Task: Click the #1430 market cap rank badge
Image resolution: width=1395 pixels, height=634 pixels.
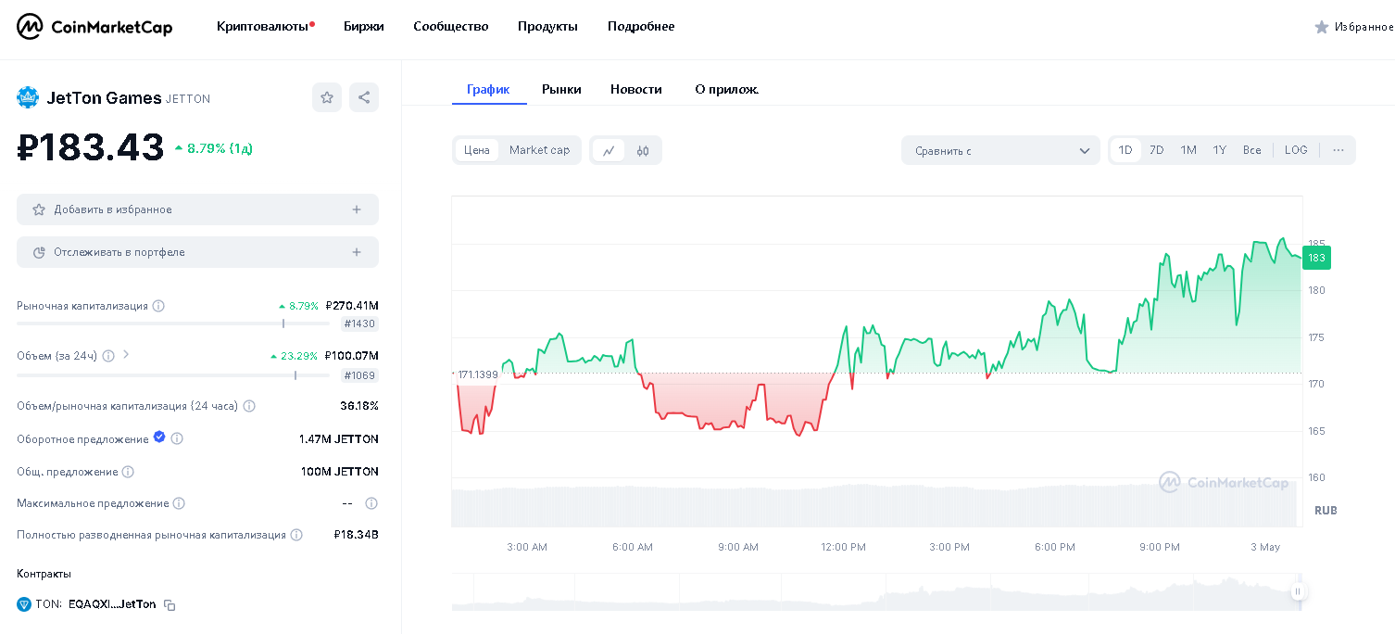Action: point(359,324)
